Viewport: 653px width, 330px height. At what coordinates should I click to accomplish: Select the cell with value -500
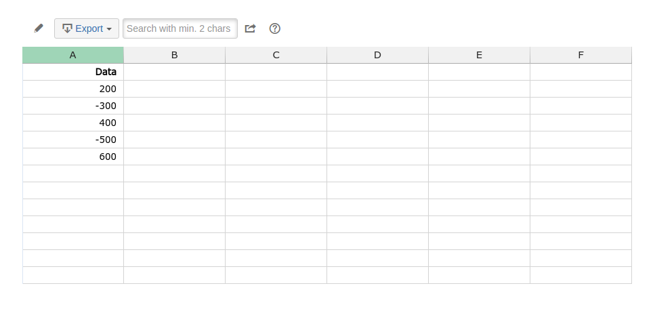(x=73, y=140)
